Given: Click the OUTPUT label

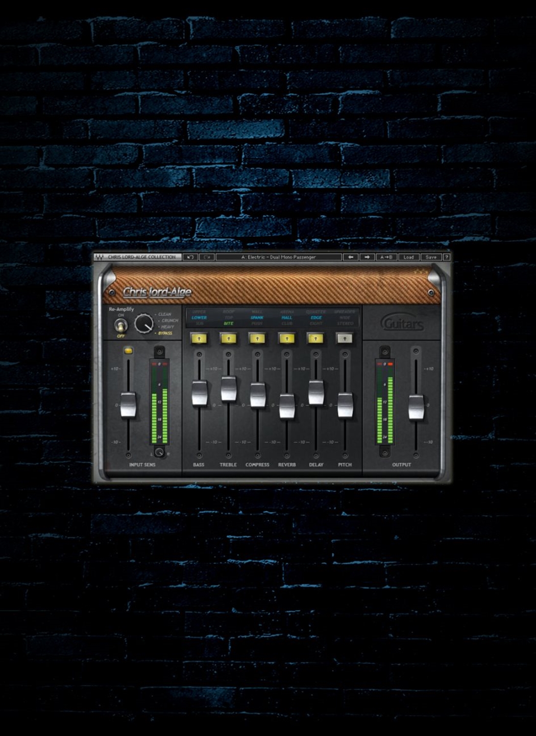Looking at the screenshot, I should pyautogui.click(x=402, y=465).
